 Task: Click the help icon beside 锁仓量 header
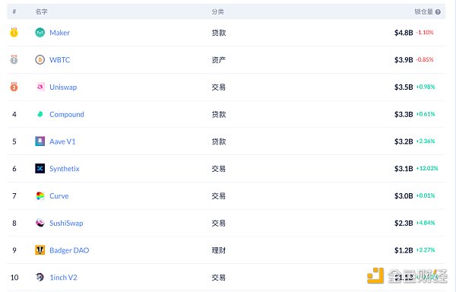(x=438, y=12)
